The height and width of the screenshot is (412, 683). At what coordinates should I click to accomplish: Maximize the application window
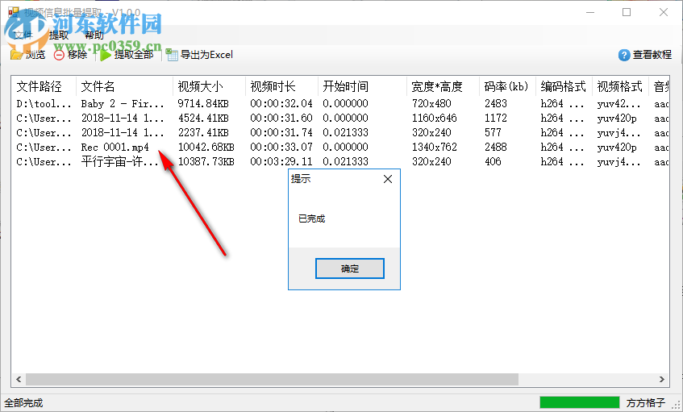click(x=627, y=12)
